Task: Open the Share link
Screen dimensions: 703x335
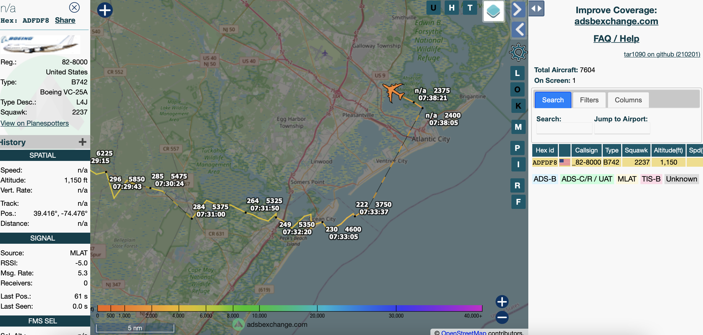Action: [65, 21]
